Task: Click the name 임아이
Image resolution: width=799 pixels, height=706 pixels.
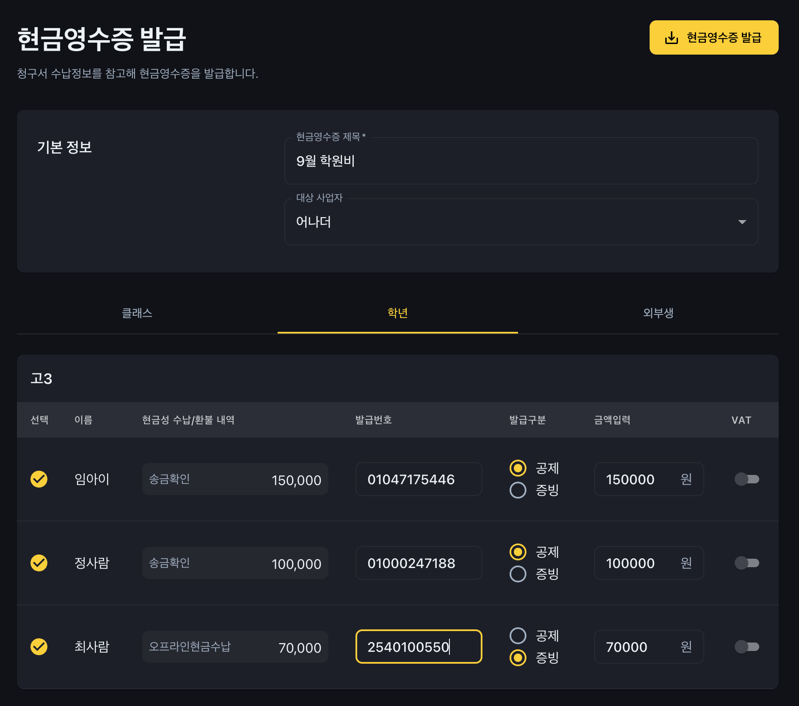Action: pyautogui.click(x=92, y=479)
